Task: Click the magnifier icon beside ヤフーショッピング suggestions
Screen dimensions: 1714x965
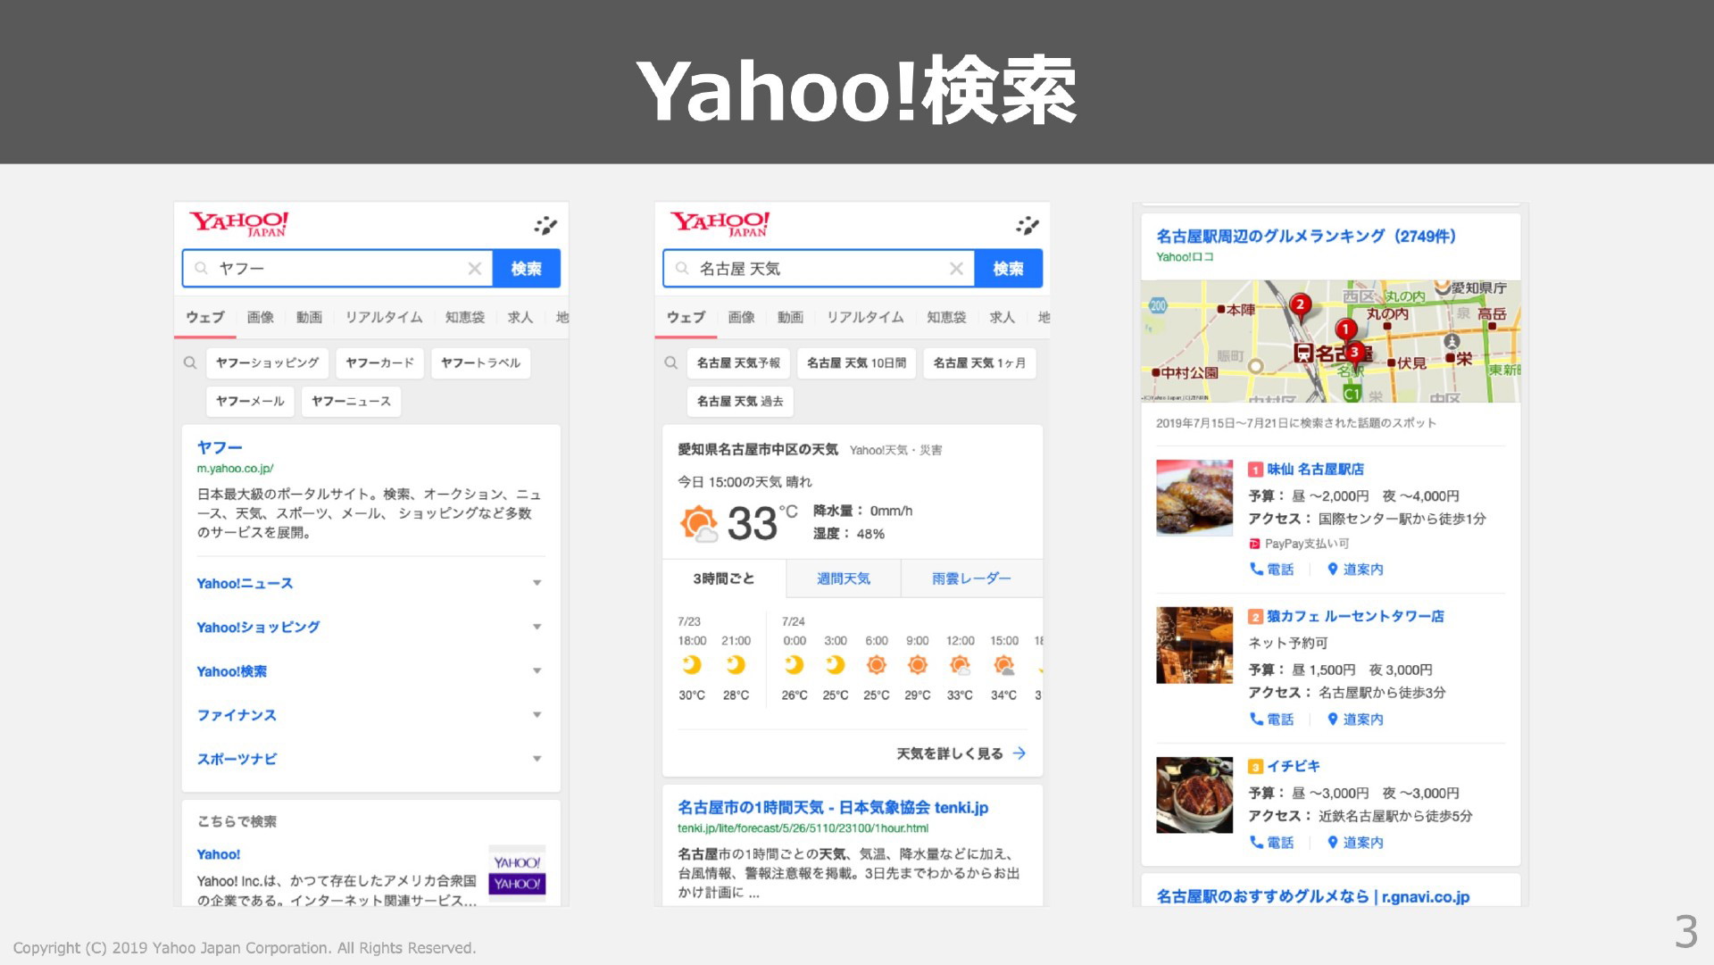Action: pos(189,362)
